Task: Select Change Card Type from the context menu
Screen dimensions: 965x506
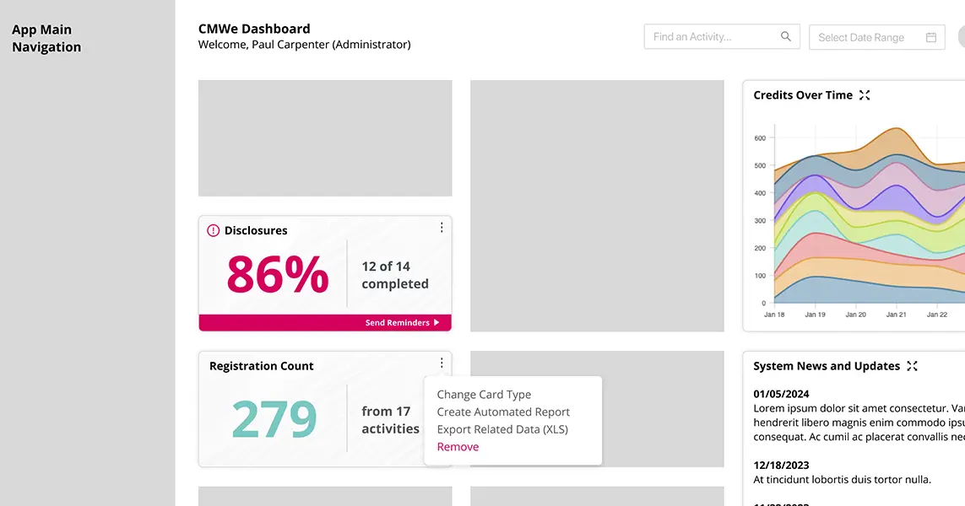Action: (x=484, y=395)
